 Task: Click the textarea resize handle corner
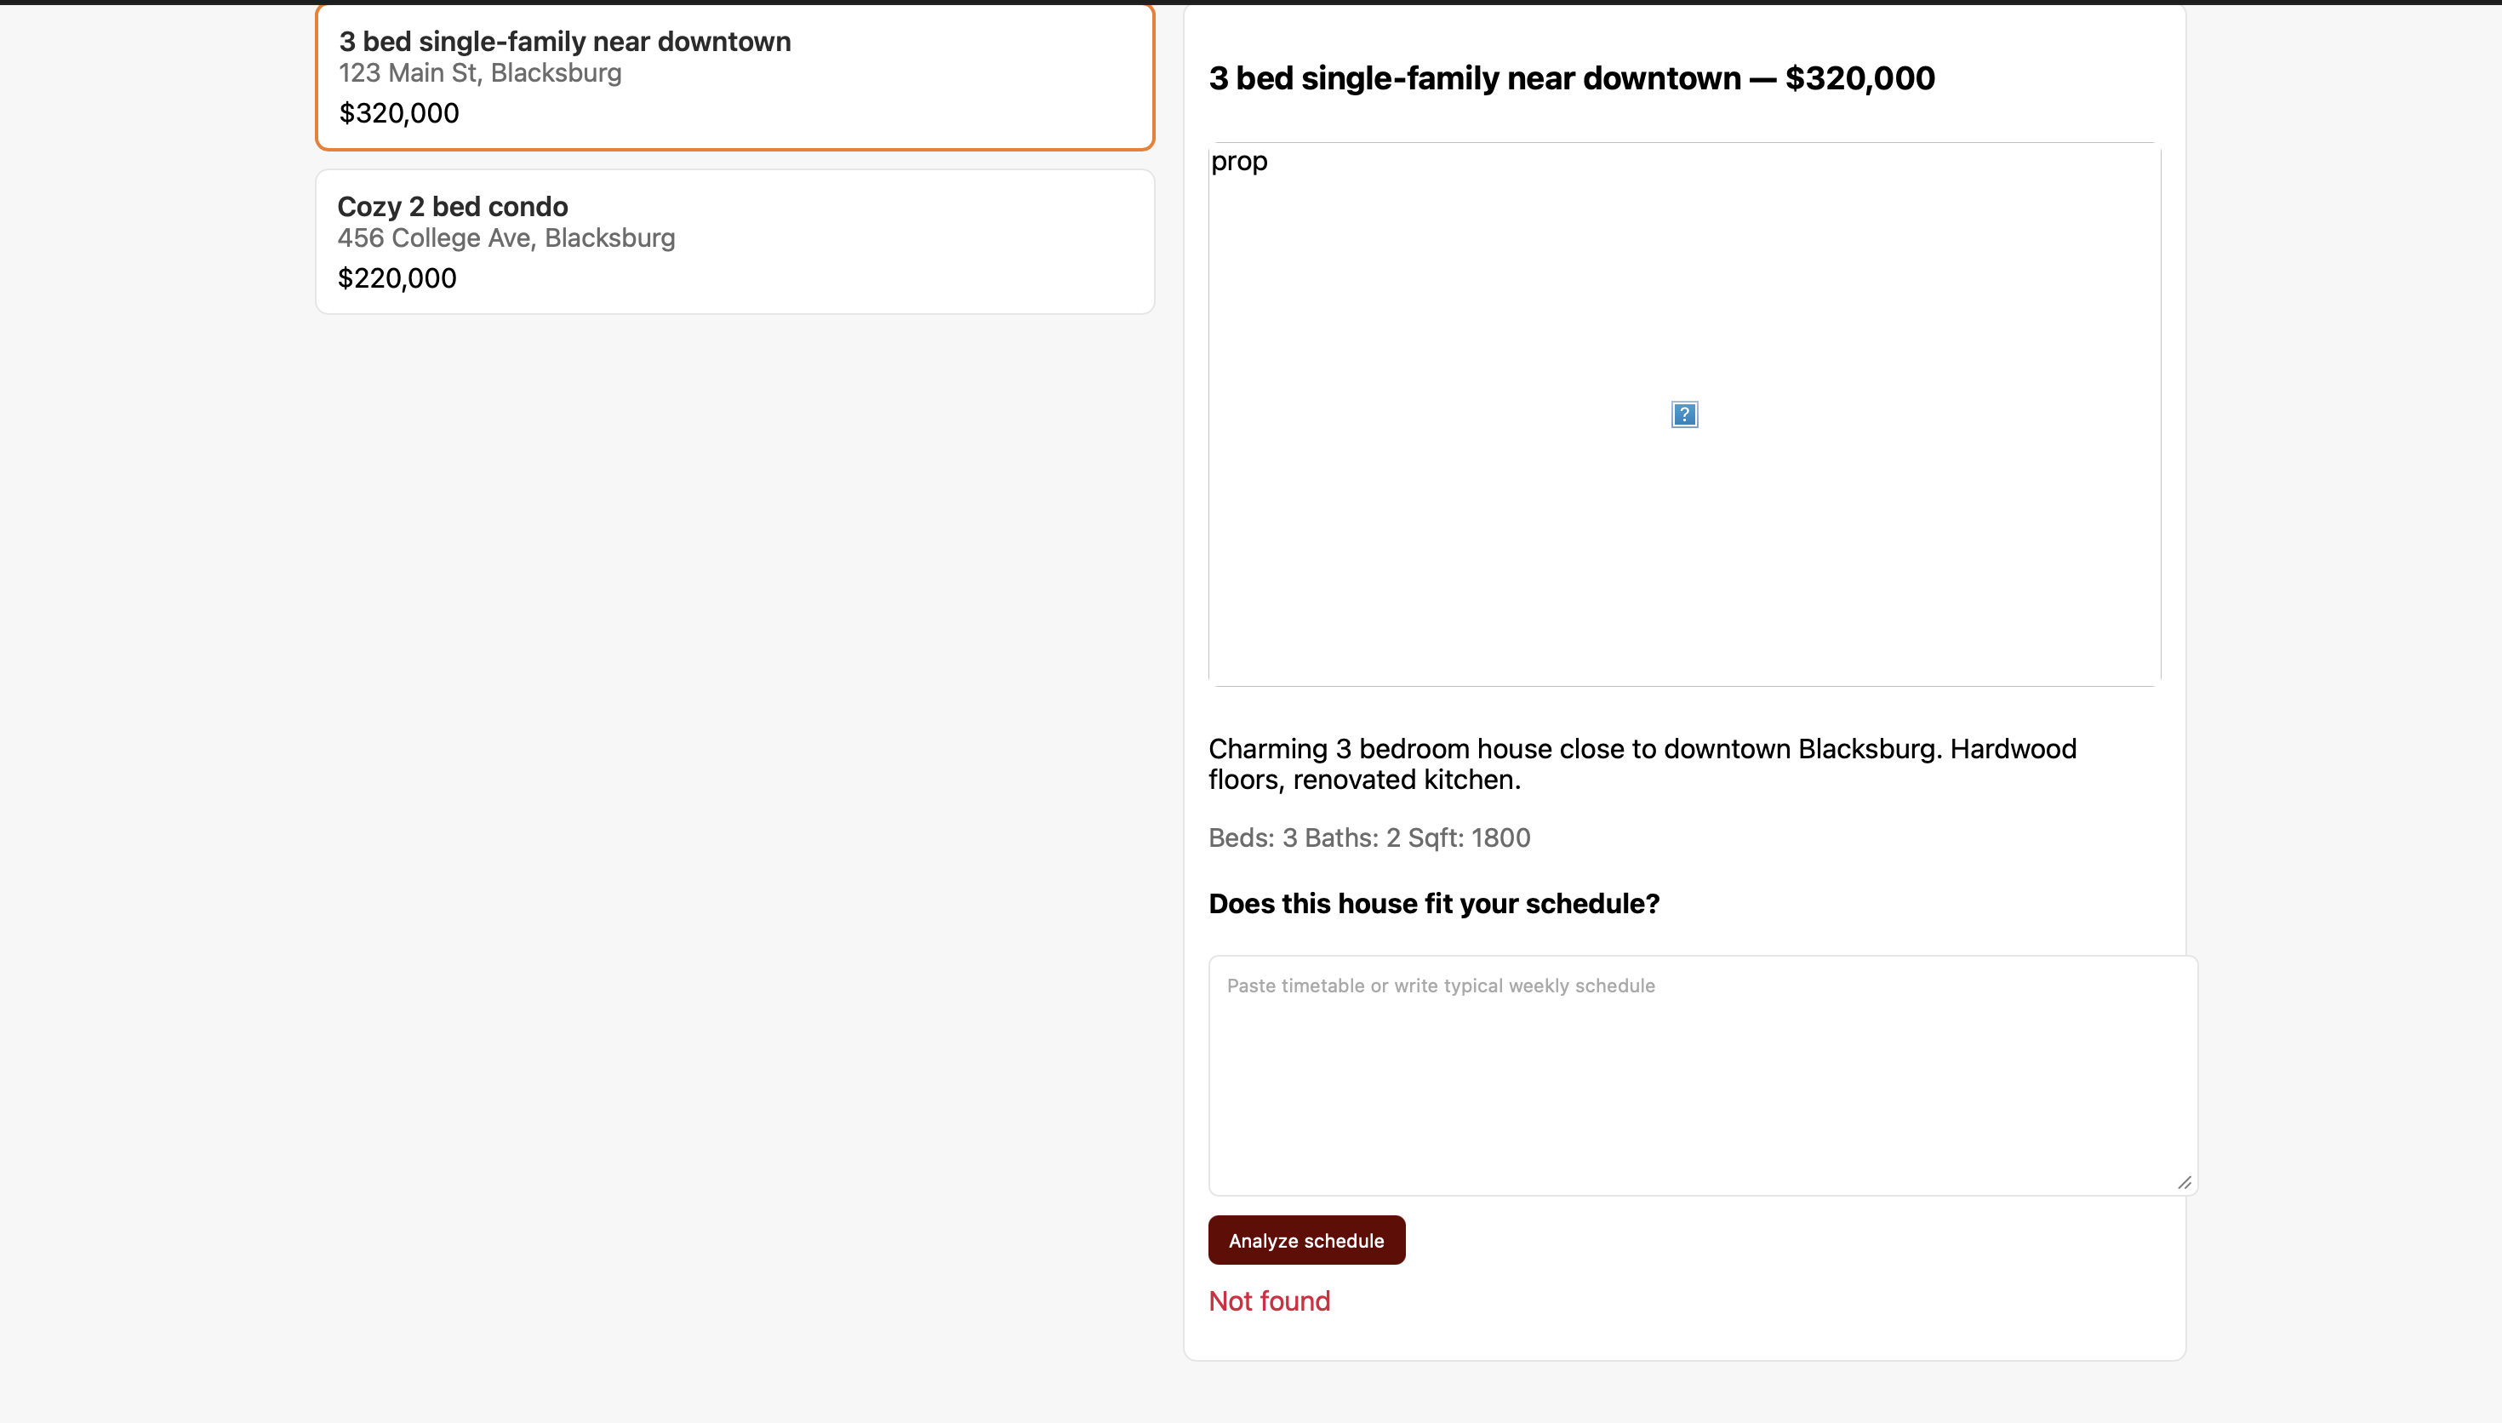pos(2185,1183)
